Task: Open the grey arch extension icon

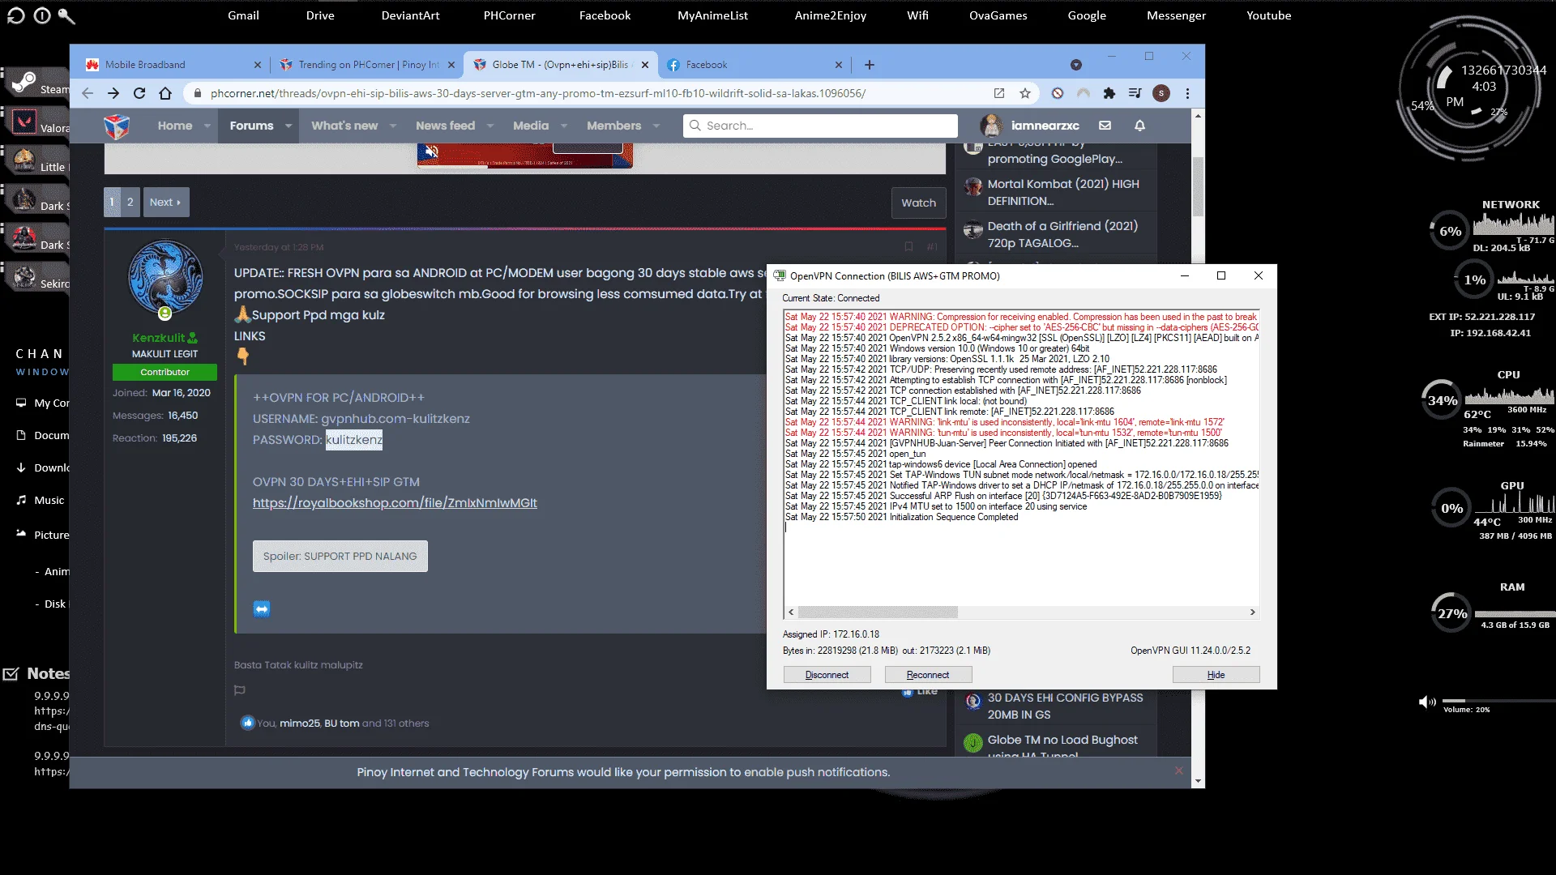Action: [x=1084, y=93]
